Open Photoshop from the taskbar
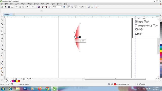 tap(25, 88)
